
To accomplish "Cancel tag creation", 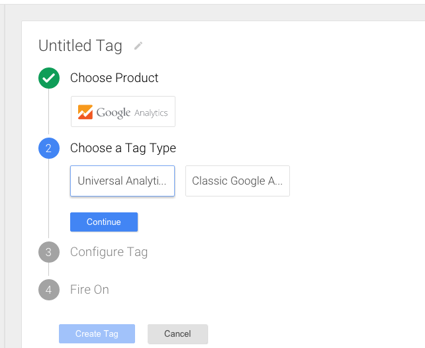I will click(177, 333).
